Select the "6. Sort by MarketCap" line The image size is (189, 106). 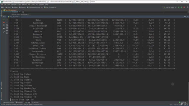pos(23,88)
